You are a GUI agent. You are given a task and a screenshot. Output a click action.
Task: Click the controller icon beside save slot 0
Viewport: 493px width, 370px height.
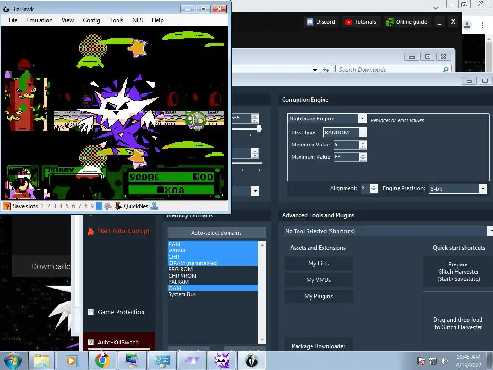pyautogui.click(x=108, y=206)
